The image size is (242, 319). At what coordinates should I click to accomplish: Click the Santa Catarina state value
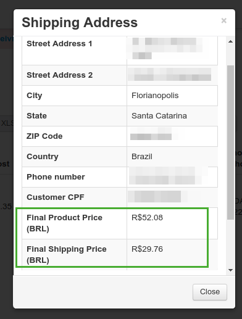[159, 116]
